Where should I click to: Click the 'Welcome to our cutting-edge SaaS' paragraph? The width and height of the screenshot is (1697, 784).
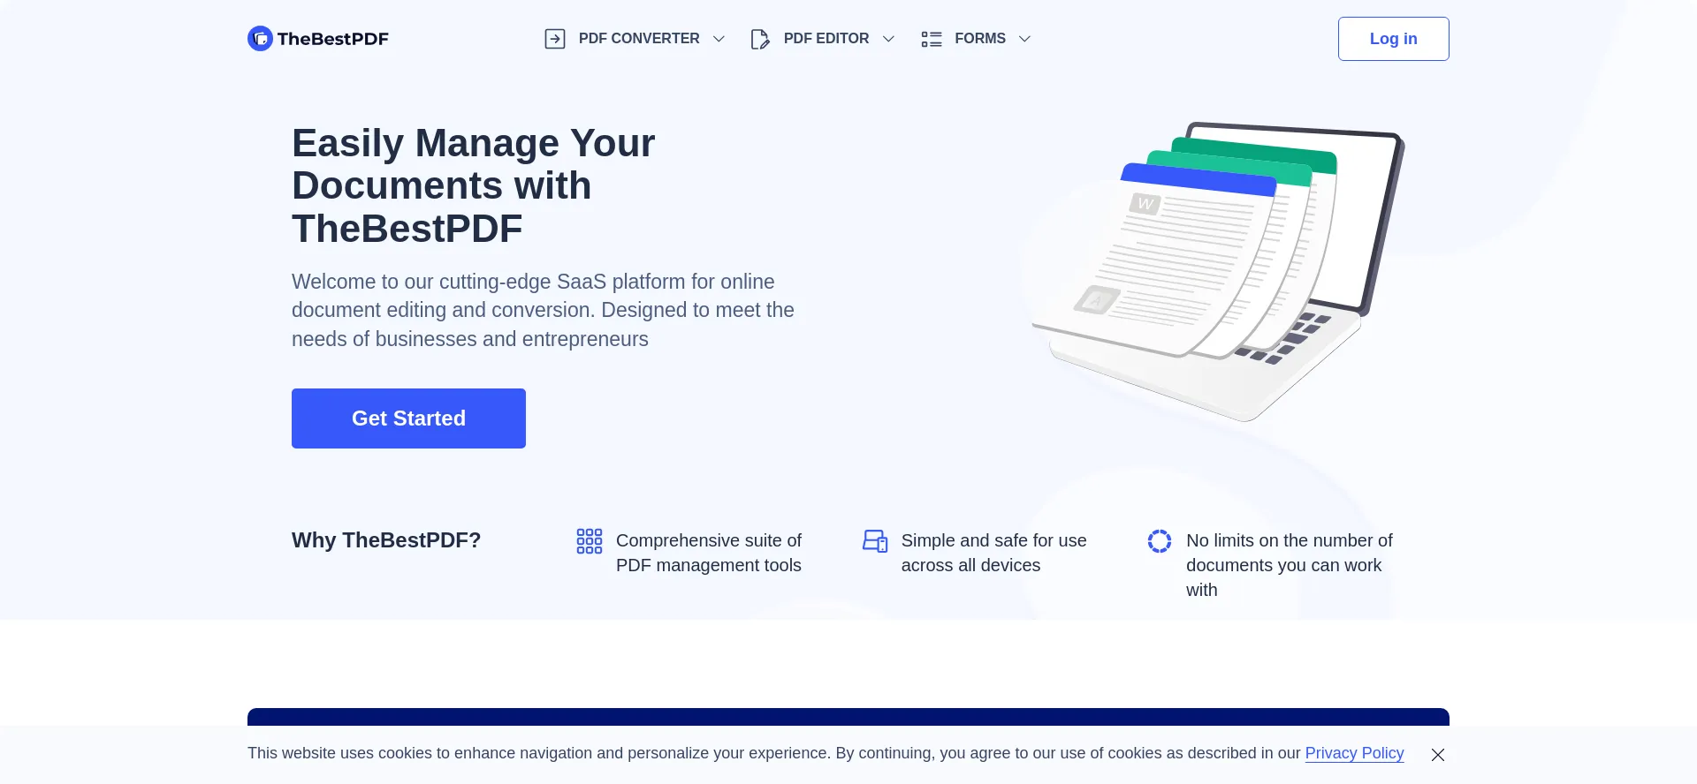coord(543,310)
